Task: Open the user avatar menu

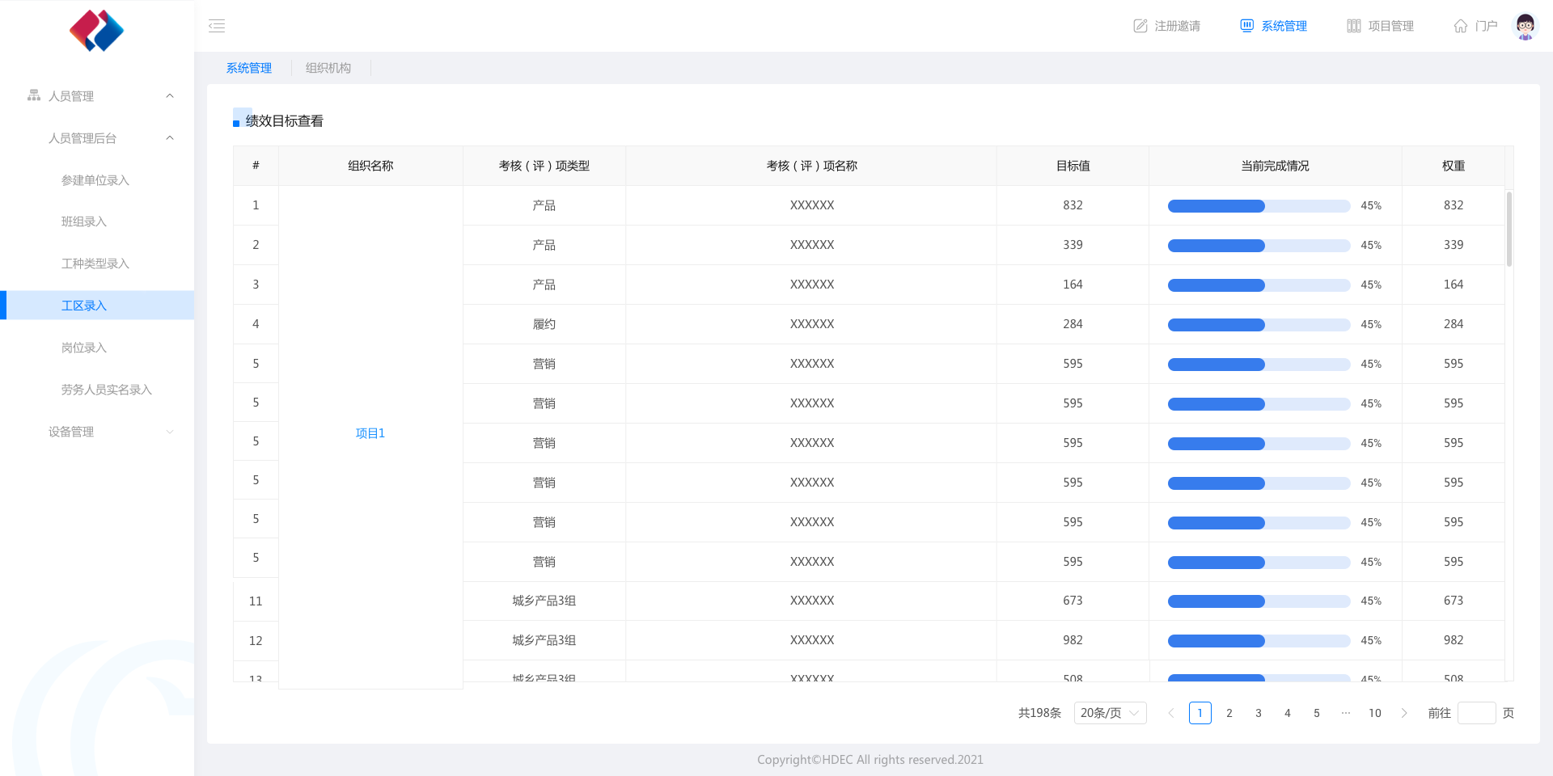Action: (x=1525, y=26)
